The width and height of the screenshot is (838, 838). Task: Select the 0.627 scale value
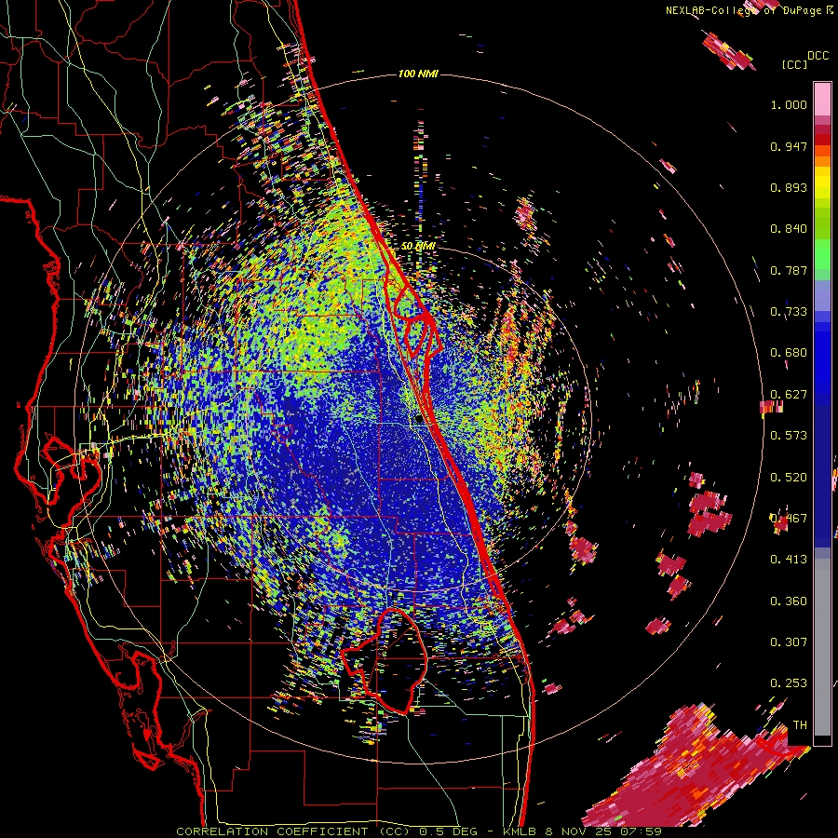pyautogui.click(x=789, y=395)
